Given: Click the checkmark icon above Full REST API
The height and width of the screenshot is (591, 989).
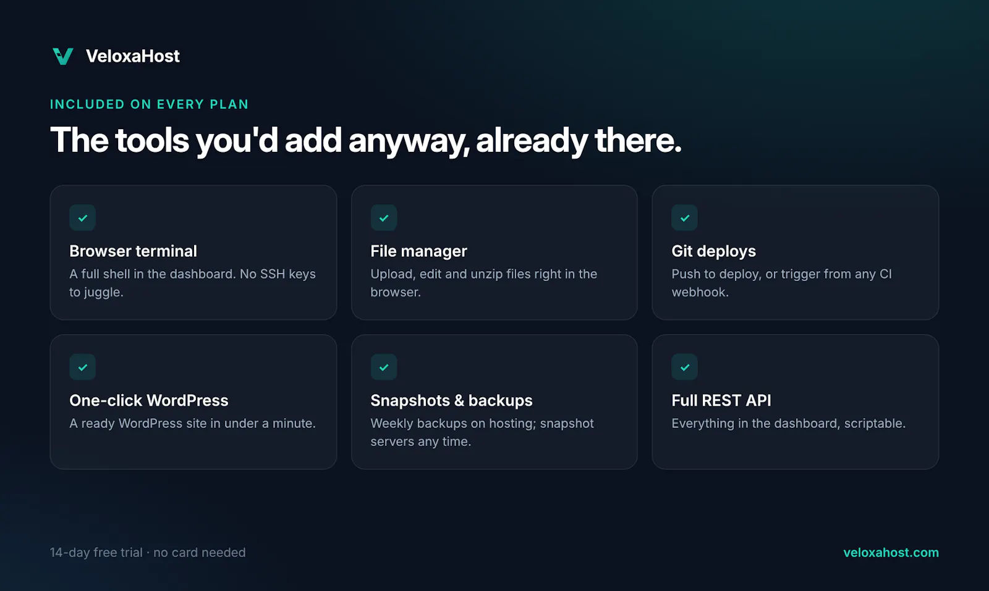Looking at the screenshot, I should (x=684, y=367).
